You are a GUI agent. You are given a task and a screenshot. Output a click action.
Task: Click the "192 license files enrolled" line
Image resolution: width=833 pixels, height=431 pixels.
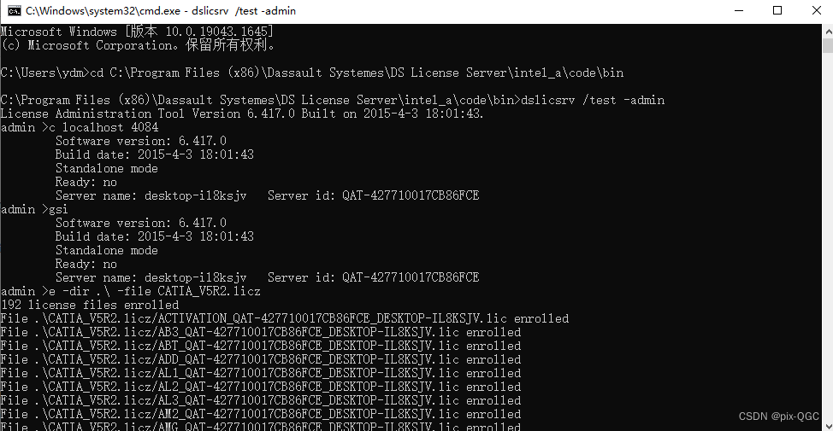90,305
